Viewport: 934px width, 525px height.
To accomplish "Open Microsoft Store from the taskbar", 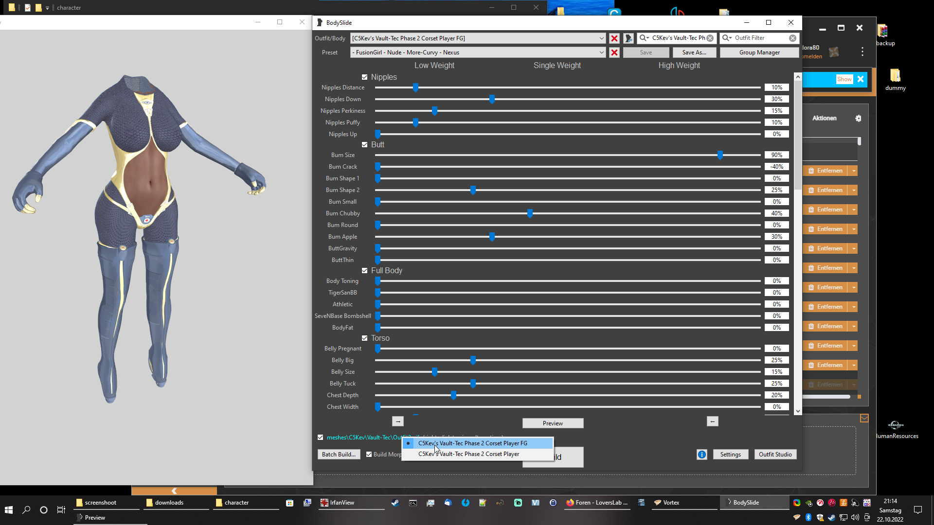I will coord(289,503).
